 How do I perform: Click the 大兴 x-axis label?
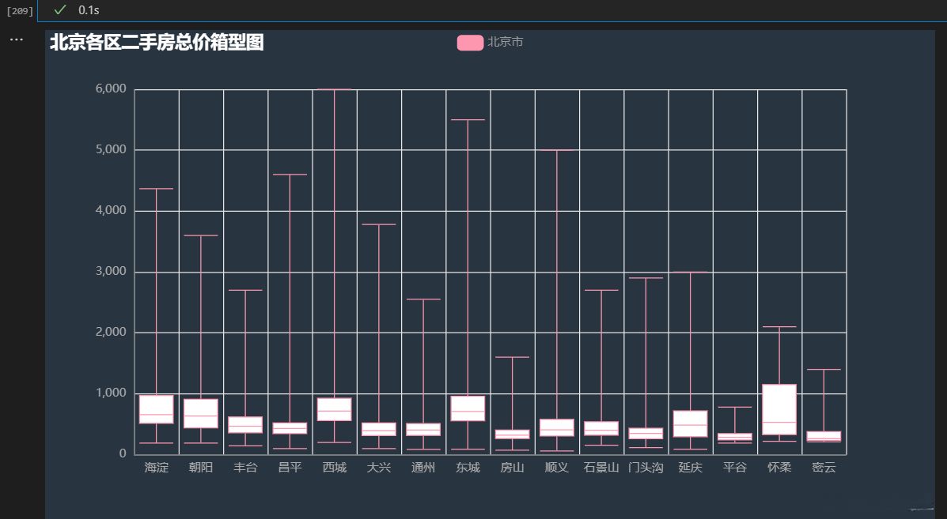coord(379,467)
